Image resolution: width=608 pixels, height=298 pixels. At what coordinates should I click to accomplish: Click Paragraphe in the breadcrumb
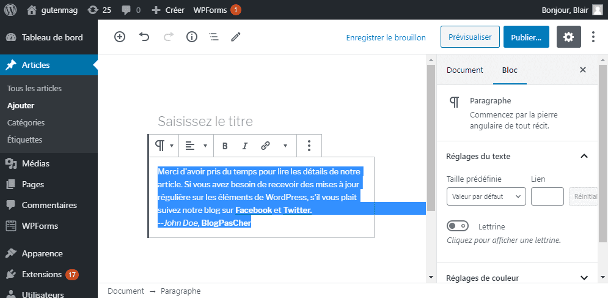(181, 291)
